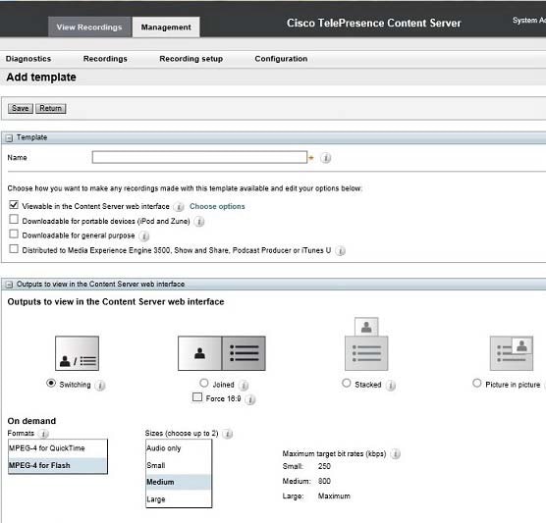Open the Configuration menu
Screen dimensions: 546x523
tap(281, 59)
